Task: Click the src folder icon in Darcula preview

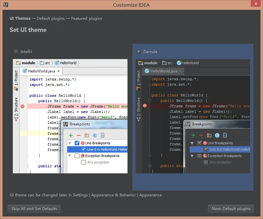Action: pyautogui.click(x=164, y=63)
